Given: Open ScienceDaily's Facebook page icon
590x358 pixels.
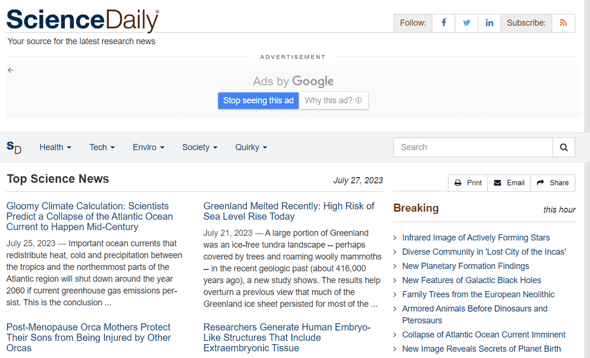Looking at the screenshot, I should point(443,23).
